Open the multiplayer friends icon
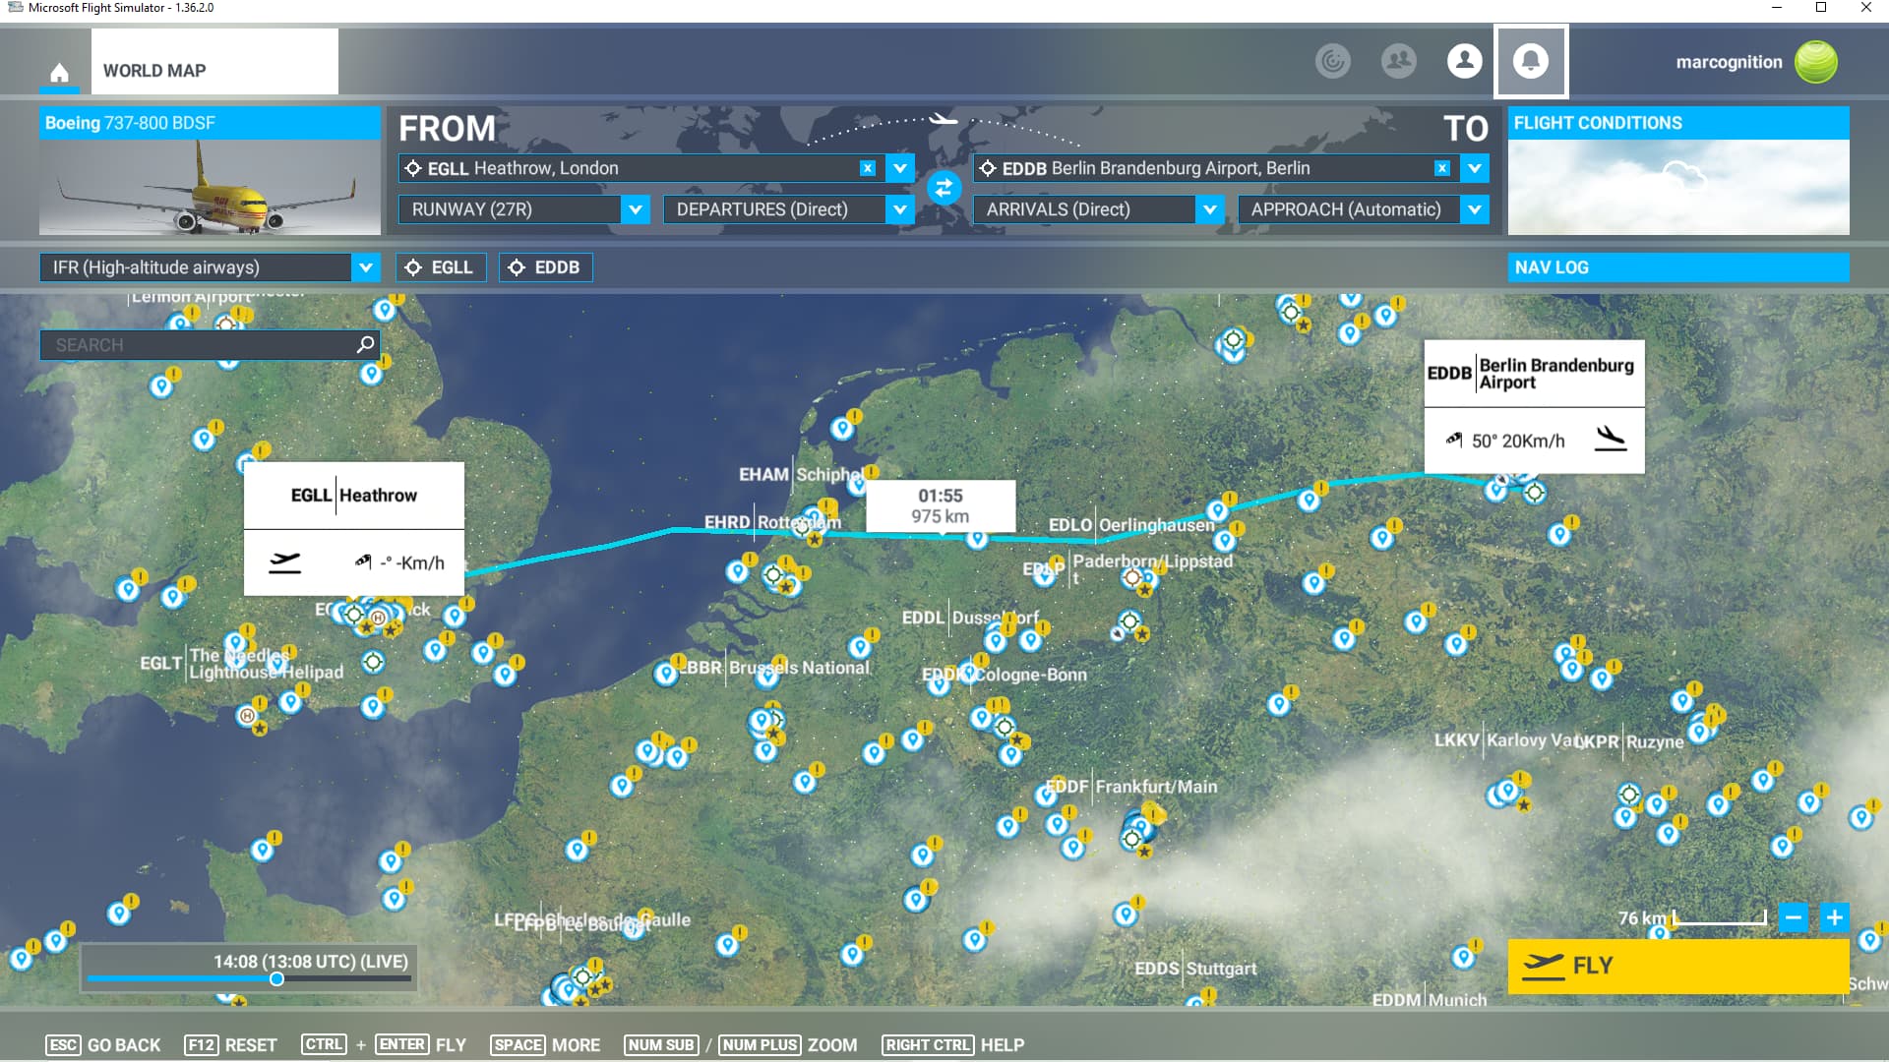 pos(1398,61)
